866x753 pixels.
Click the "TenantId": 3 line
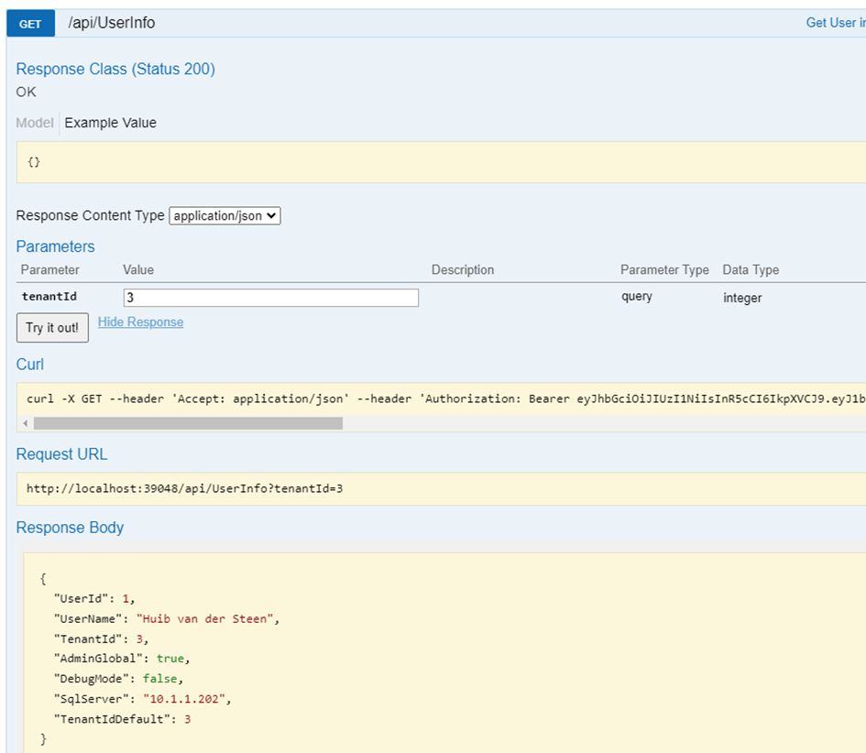(101, 638)
